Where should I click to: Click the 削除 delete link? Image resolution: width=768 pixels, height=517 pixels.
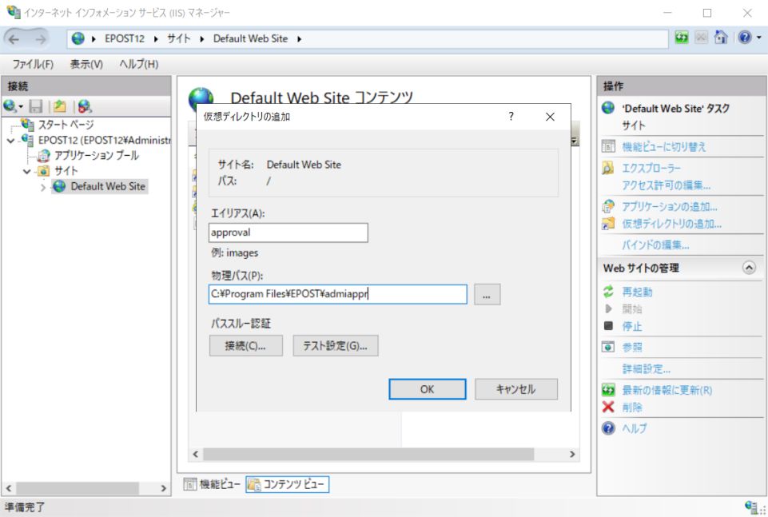point(632,408)
